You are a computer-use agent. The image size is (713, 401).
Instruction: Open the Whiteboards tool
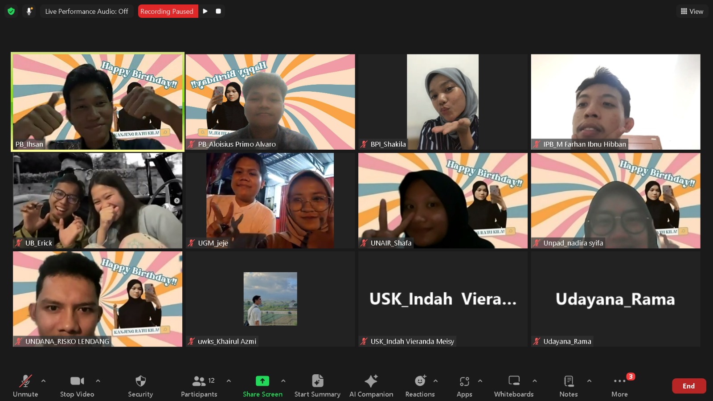coord(514,386)
